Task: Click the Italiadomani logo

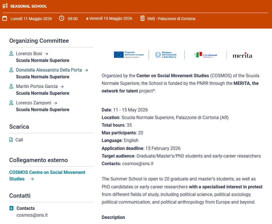Action: 206,55
